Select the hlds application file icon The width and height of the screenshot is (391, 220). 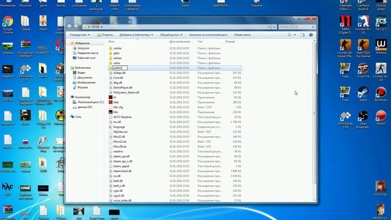pyautogui.click(x=111, y=102)
